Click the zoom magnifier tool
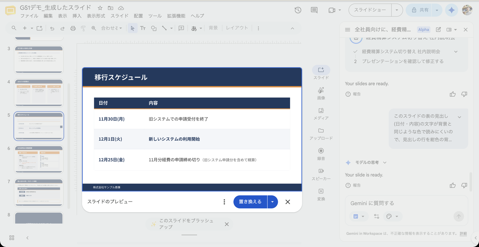The image size is (479, 247). (94, 28)
